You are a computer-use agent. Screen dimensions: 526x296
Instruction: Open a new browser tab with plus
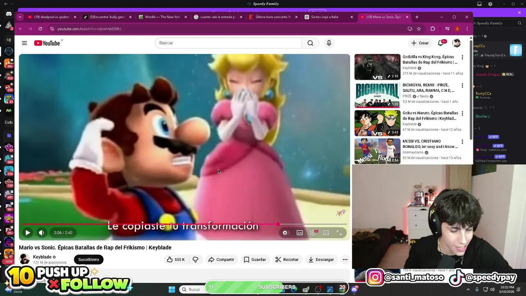coord(417,17)
